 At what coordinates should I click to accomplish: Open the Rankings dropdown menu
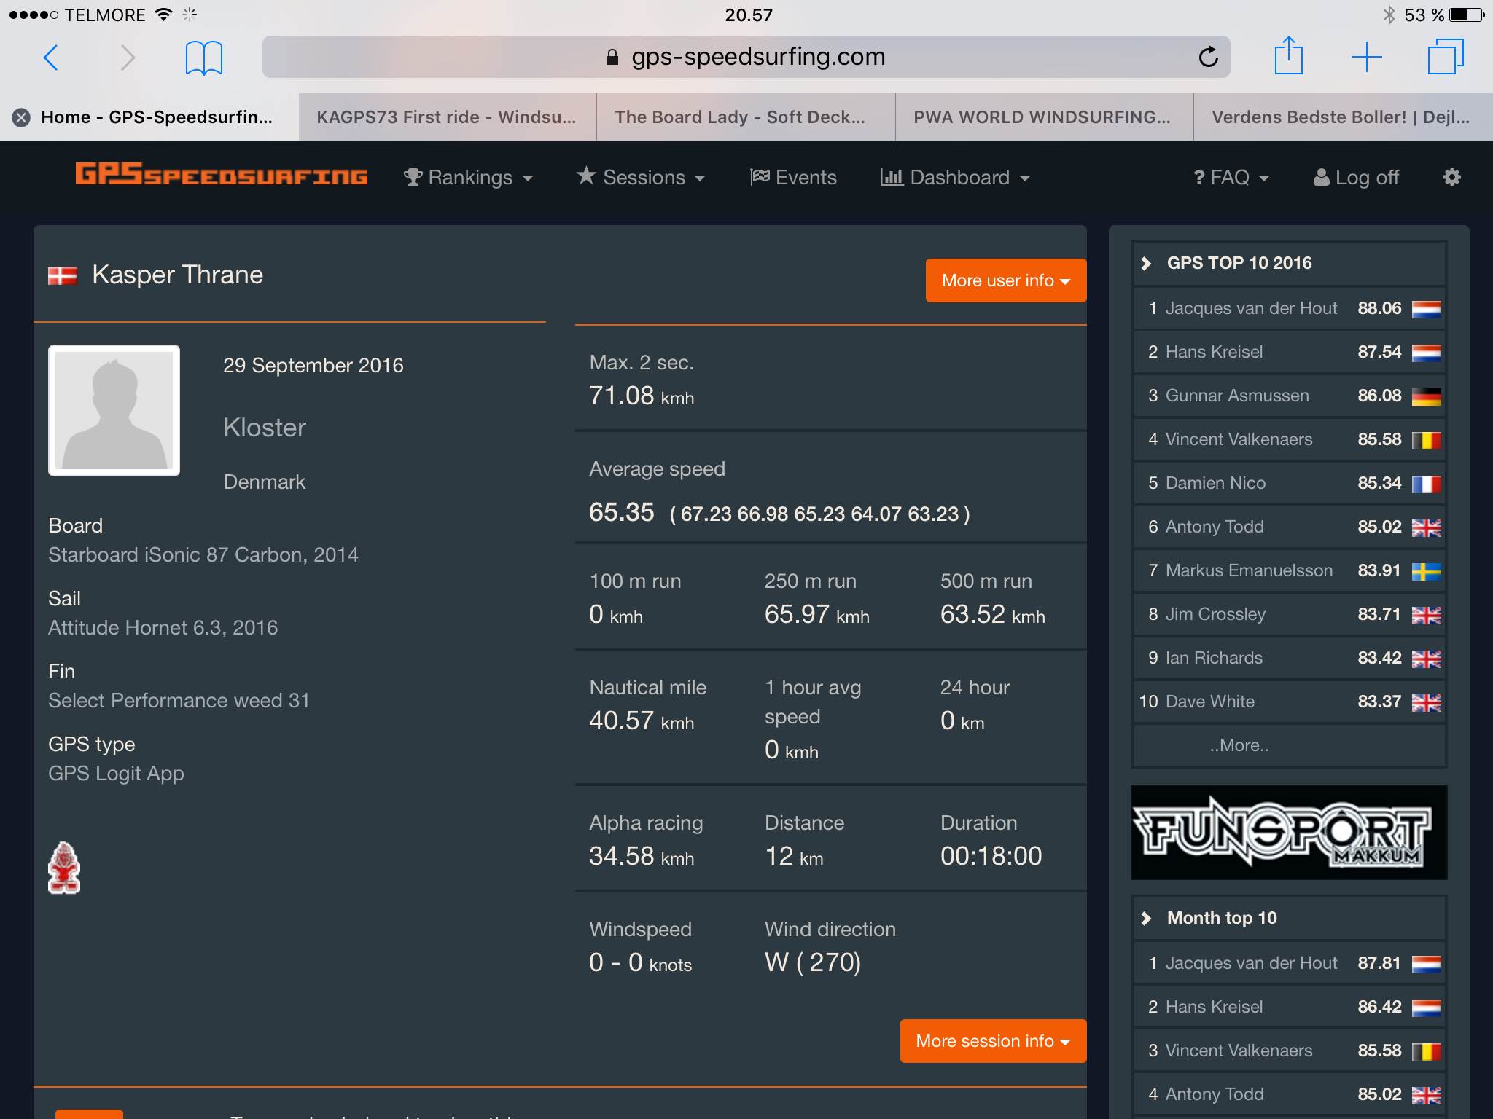click(469, 177)
